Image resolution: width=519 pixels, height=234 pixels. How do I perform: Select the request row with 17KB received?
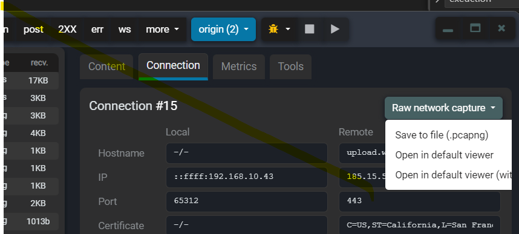31,80
